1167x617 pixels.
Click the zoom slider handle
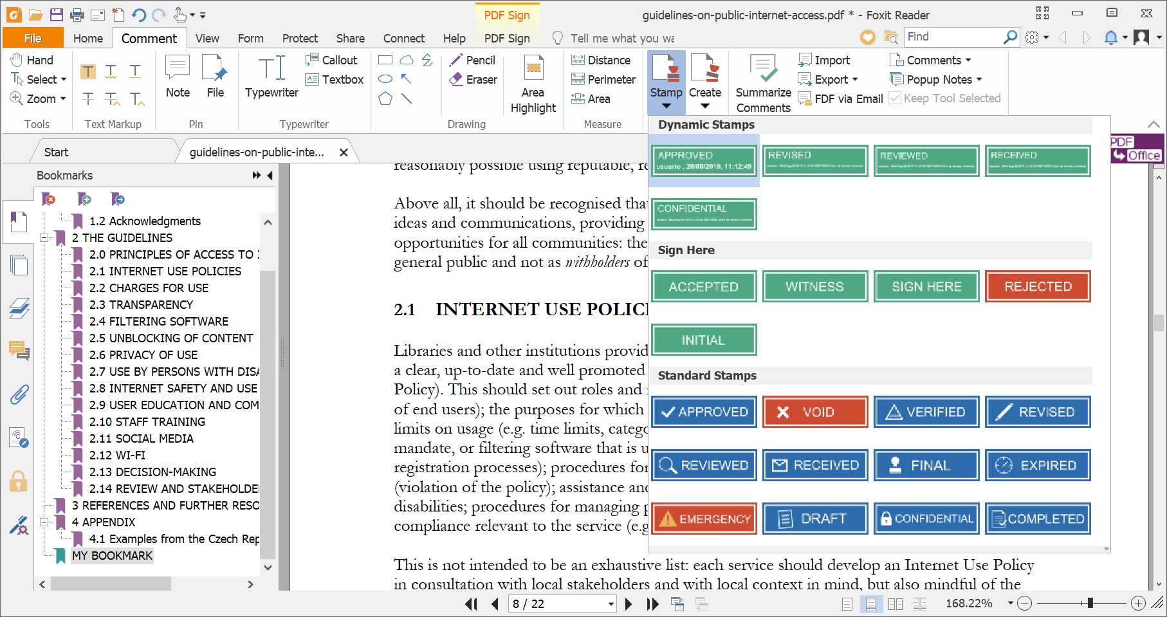pos(1090,603)
